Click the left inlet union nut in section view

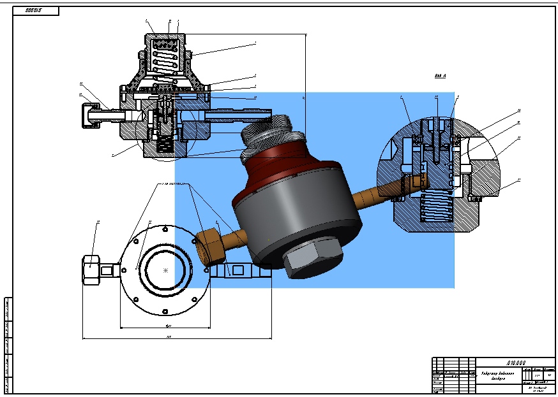pos(91,115)
